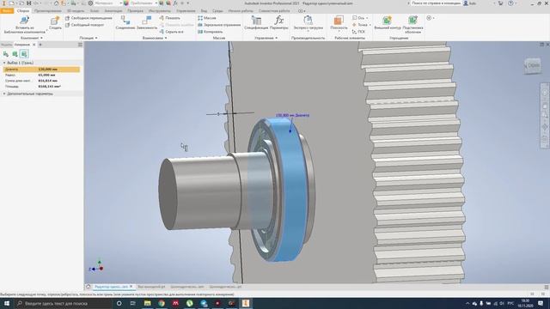Switch to the Инструменты ribbon tab
Viewport: 550px width, 309px height.
[x=159, y=11]
